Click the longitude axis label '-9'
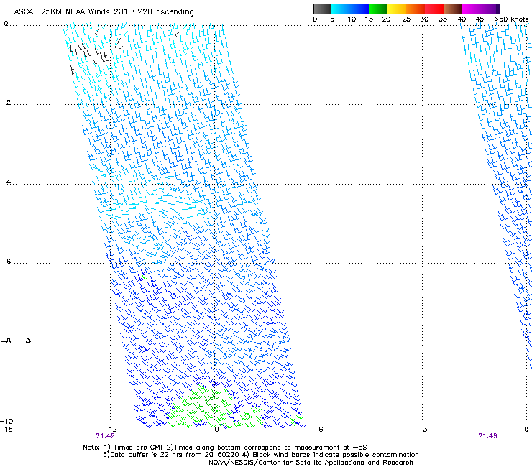Viewport: 532px width, 467px height. click(x=214, y=430)
